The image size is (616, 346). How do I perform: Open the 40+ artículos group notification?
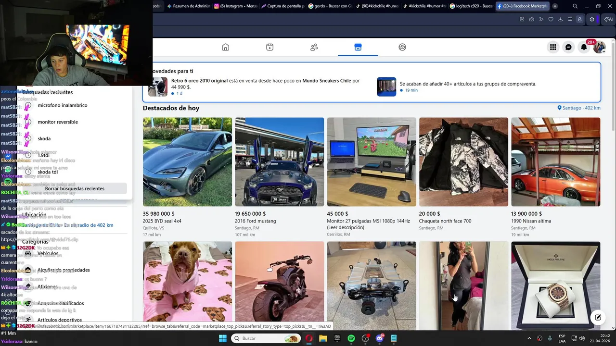pos(468,84)
